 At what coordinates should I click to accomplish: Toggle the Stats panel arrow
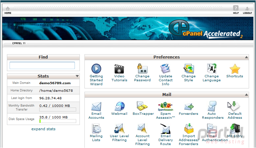[77, 76]
